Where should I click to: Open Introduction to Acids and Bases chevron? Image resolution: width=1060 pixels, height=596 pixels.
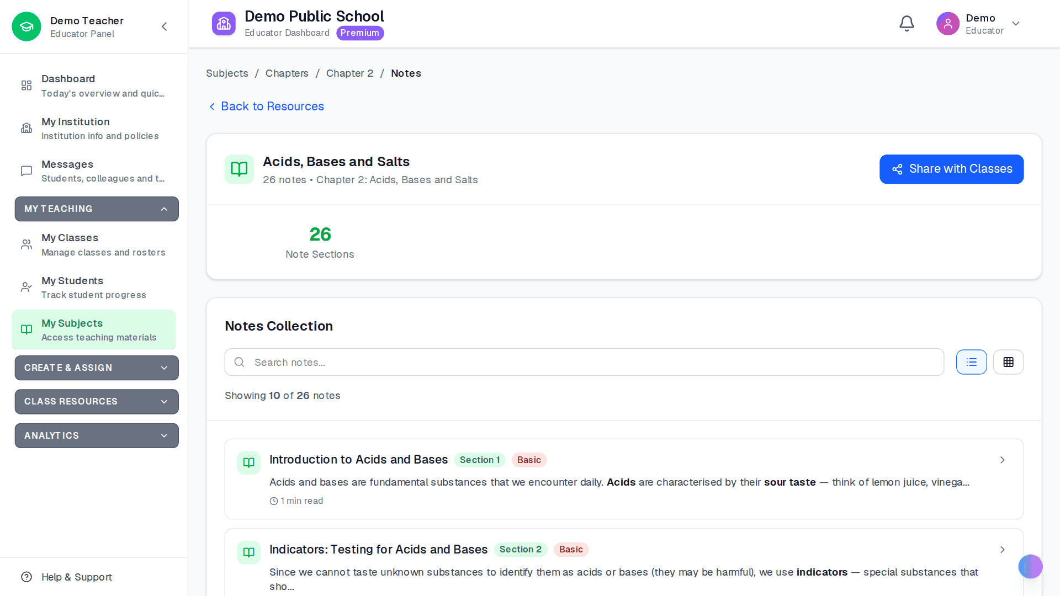click(x=1003, y=460)
